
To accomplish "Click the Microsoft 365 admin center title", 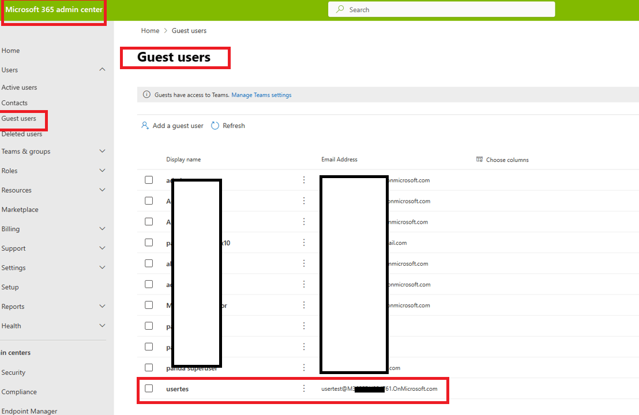I will click(54, 9).
